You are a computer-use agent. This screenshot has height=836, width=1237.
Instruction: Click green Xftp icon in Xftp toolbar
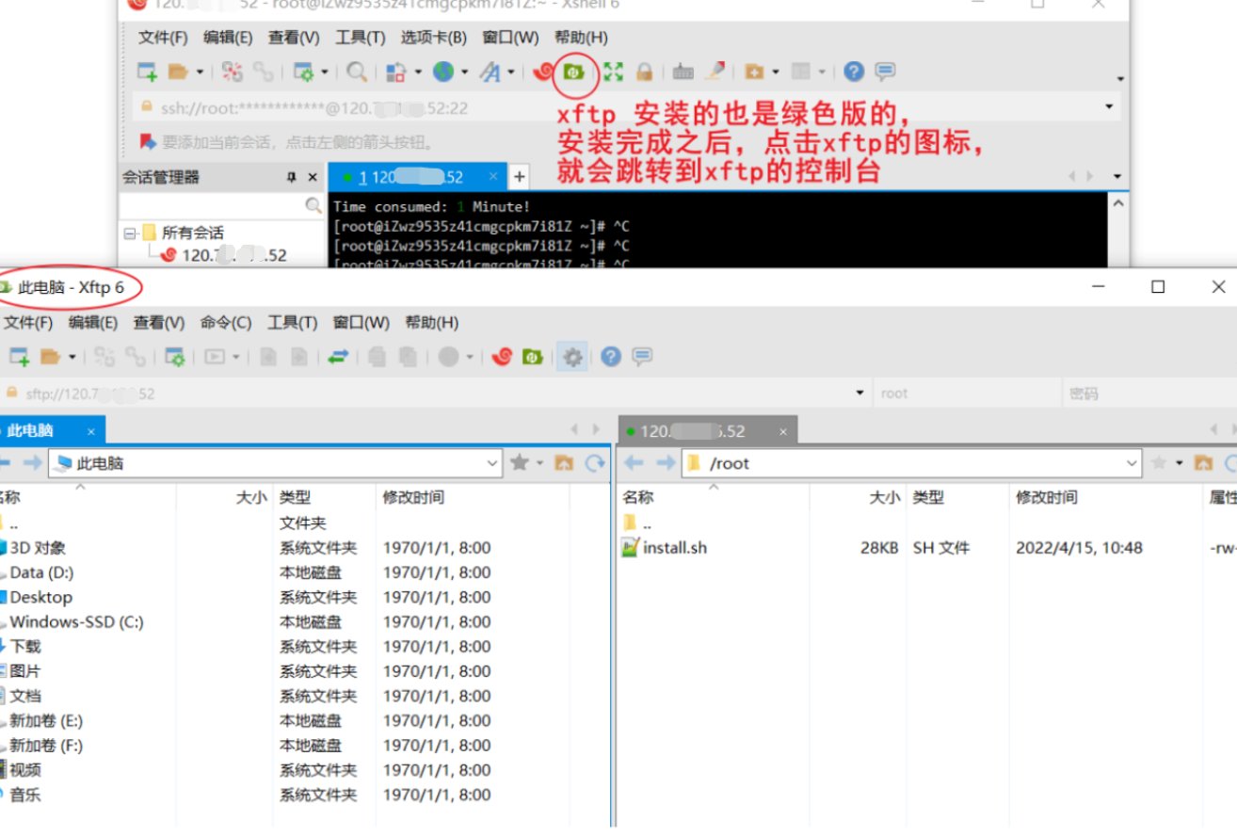coord(533,357)
